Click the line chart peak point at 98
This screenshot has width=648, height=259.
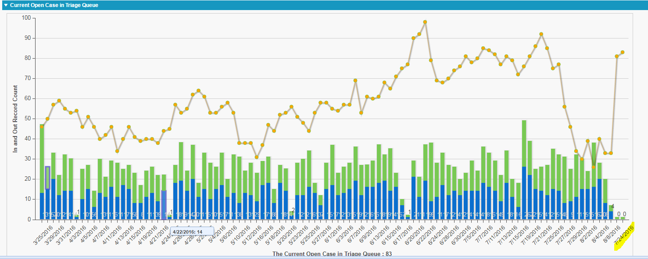(x=425, y=22)
